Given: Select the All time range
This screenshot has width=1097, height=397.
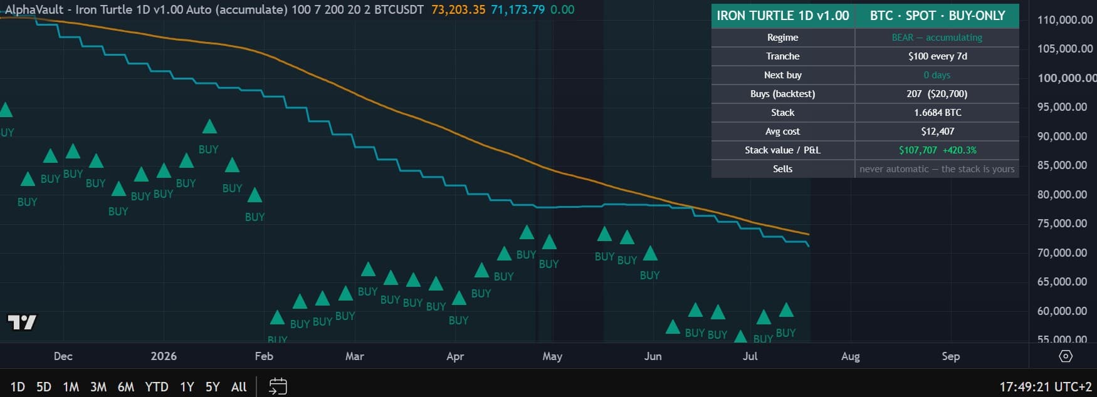Looking at the screenshot, I should click(x=239, y=387).
